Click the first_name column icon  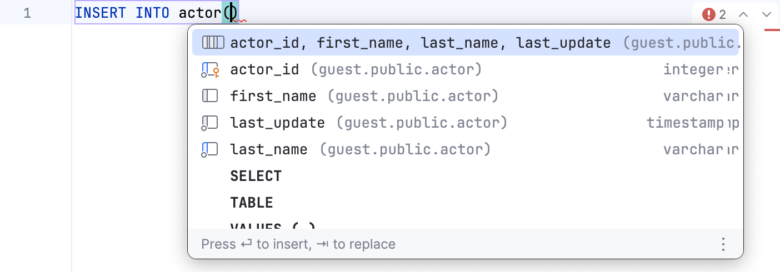pyautogui.click(x=210, y=96)
